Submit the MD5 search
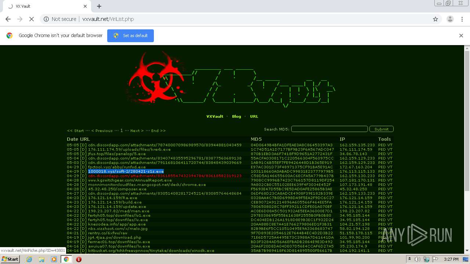The height and width of the screenshot is (264, 470). [x=382, y=129]
